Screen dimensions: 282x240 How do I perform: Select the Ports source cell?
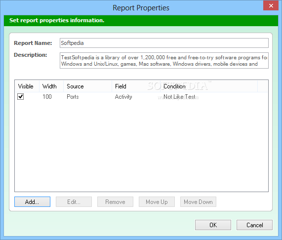click(x=73, y=97)
